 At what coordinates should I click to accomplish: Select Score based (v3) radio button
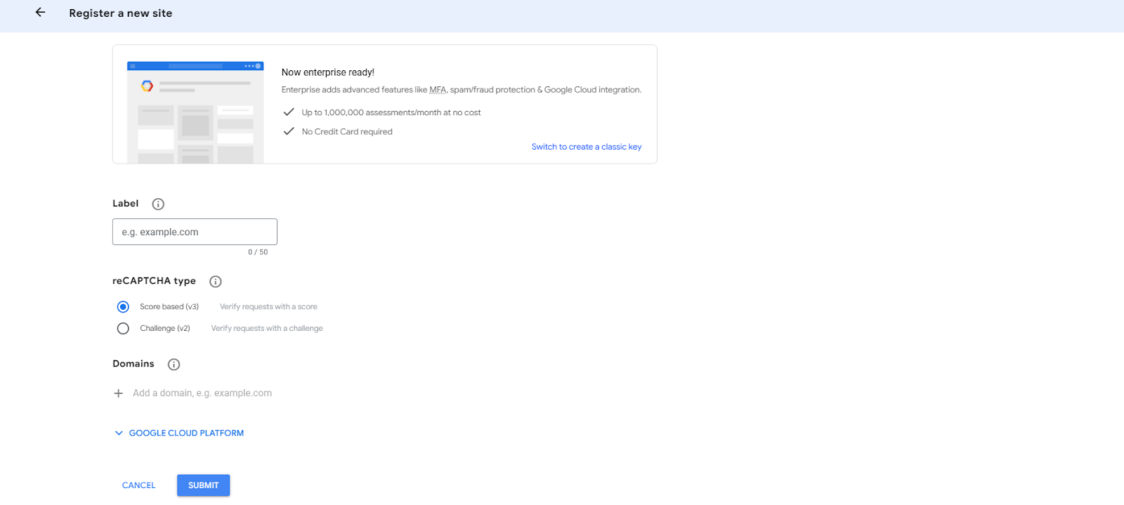[x=123, y=307]
